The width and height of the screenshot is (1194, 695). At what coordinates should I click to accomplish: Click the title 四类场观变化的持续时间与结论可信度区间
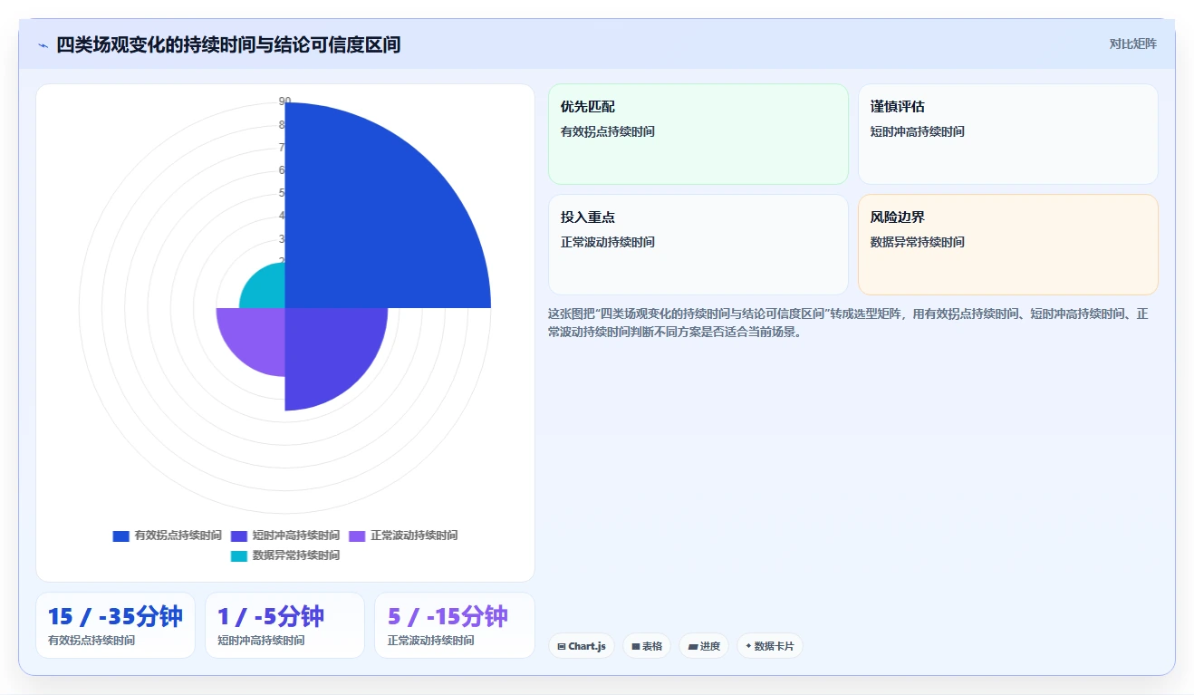pyautogui.click(x=228, y=45)
